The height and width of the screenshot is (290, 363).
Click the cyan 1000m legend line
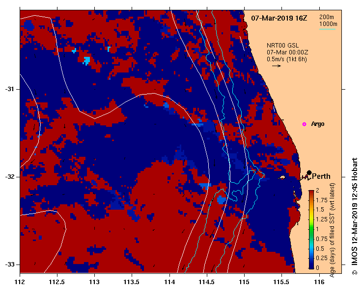(327, 29)
